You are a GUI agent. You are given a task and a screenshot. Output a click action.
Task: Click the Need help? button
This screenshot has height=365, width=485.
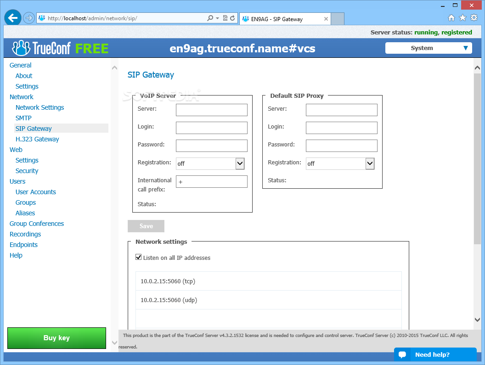tap(435, 354)
